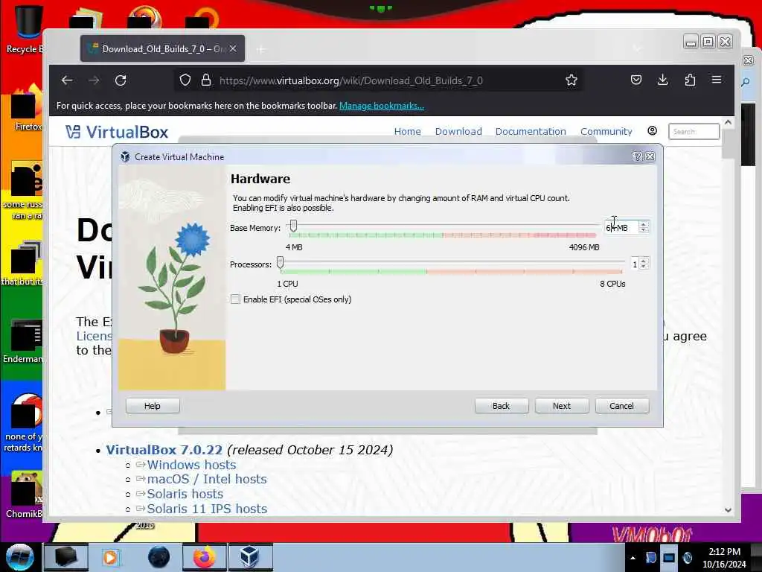Open the list all tabs dropdown arrow
Screen dimensions: 762x572
point(637,48)
